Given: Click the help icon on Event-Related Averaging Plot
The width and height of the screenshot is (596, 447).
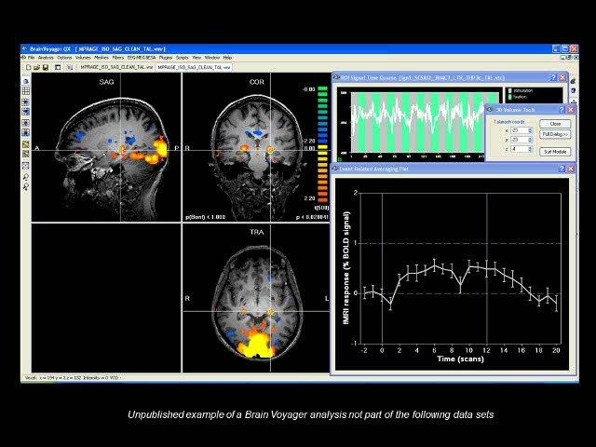Looking at the screenshot, I should [561, 169].
